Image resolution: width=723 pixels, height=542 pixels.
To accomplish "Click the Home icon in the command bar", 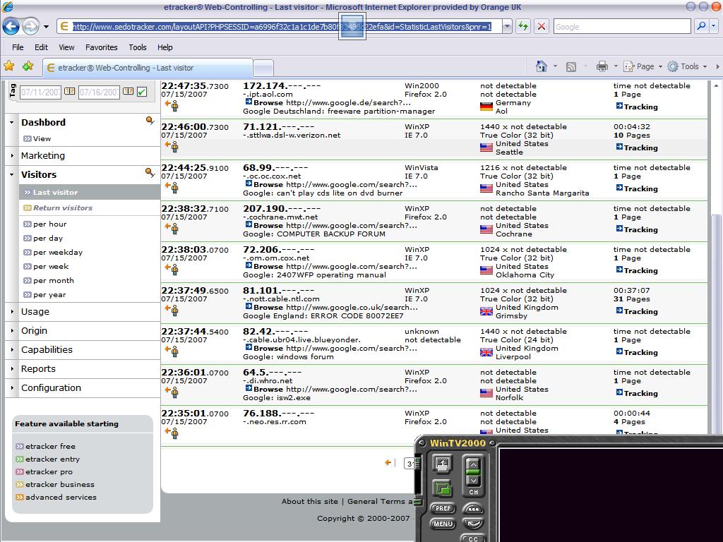I will tap(542, 66).
